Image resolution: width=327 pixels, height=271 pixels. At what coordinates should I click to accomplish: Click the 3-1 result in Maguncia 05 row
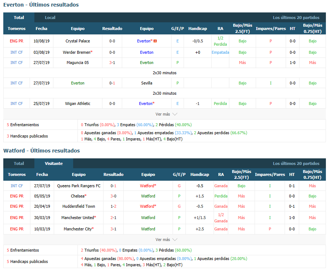(x=112, y=63)
